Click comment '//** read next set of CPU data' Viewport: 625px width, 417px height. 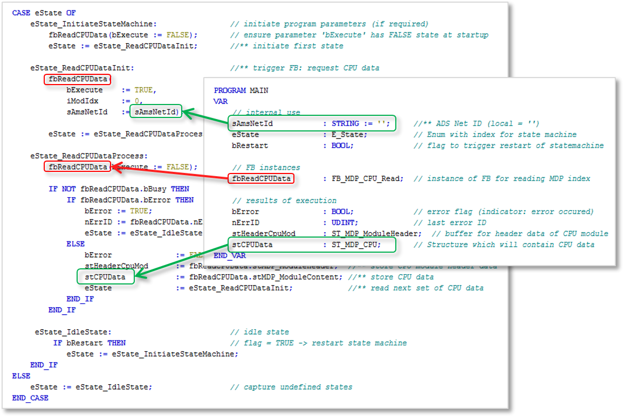pyautogui.click(x=416, y=288)
